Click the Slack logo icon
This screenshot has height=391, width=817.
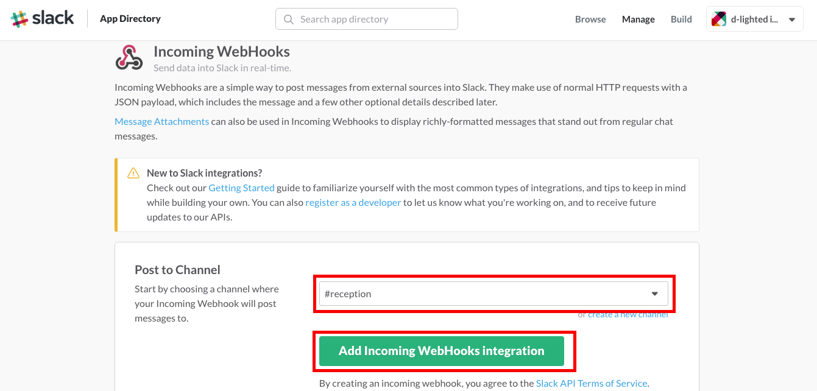[x=19, y=19]
